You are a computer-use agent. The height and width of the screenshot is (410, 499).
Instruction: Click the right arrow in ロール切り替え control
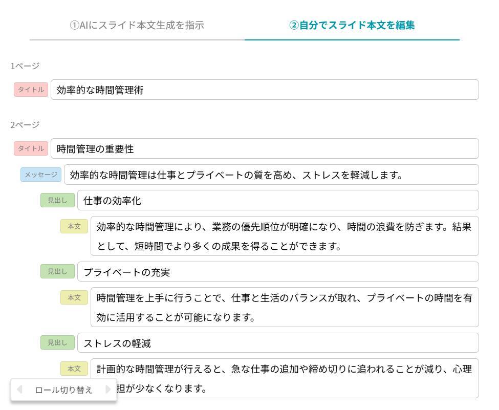[108, 390]
